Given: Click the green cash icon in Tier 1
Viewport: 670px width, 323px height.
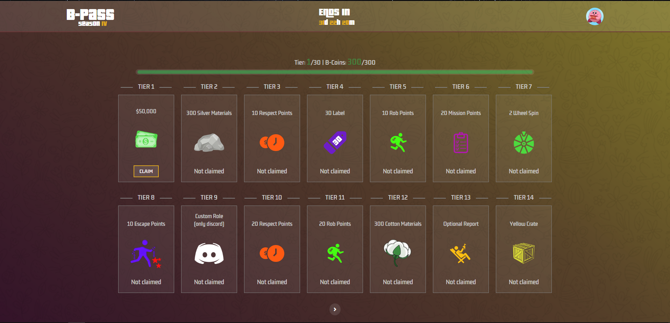Looking at the screenshot, I should pos(146,139).
